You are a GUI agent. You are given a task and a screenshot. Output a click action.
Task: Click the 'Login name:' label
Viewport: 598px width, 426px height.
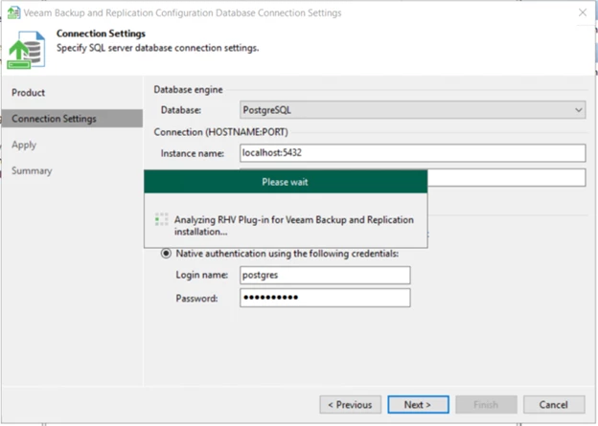[202, 275]
